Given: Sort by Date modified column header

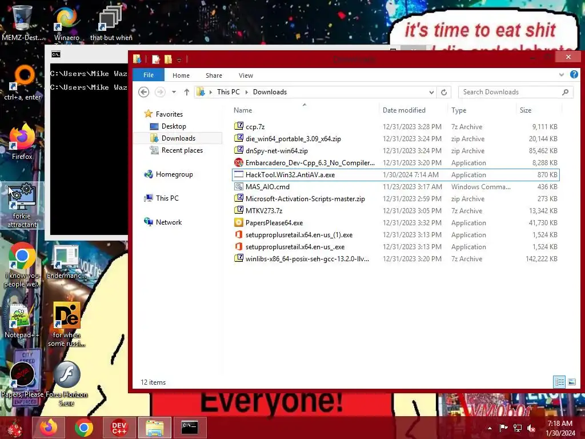Looking at the screenshot, I should pyautogui.click(x=413, y=110).
